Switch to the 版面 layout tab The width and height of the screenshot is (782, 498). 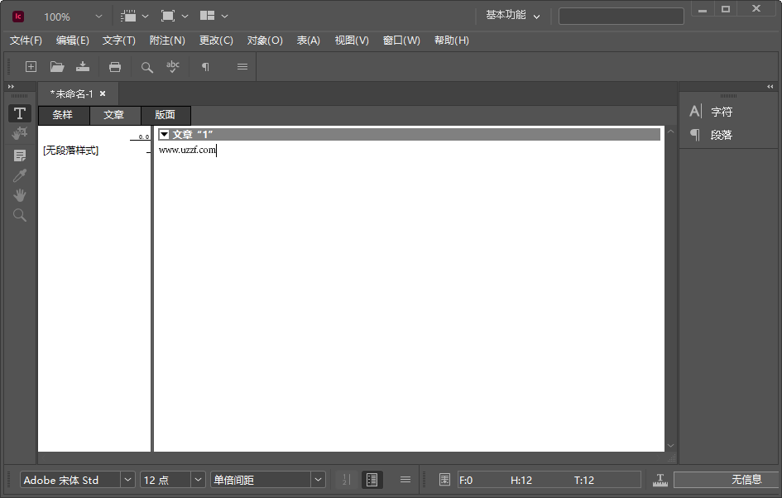[165, 115]
